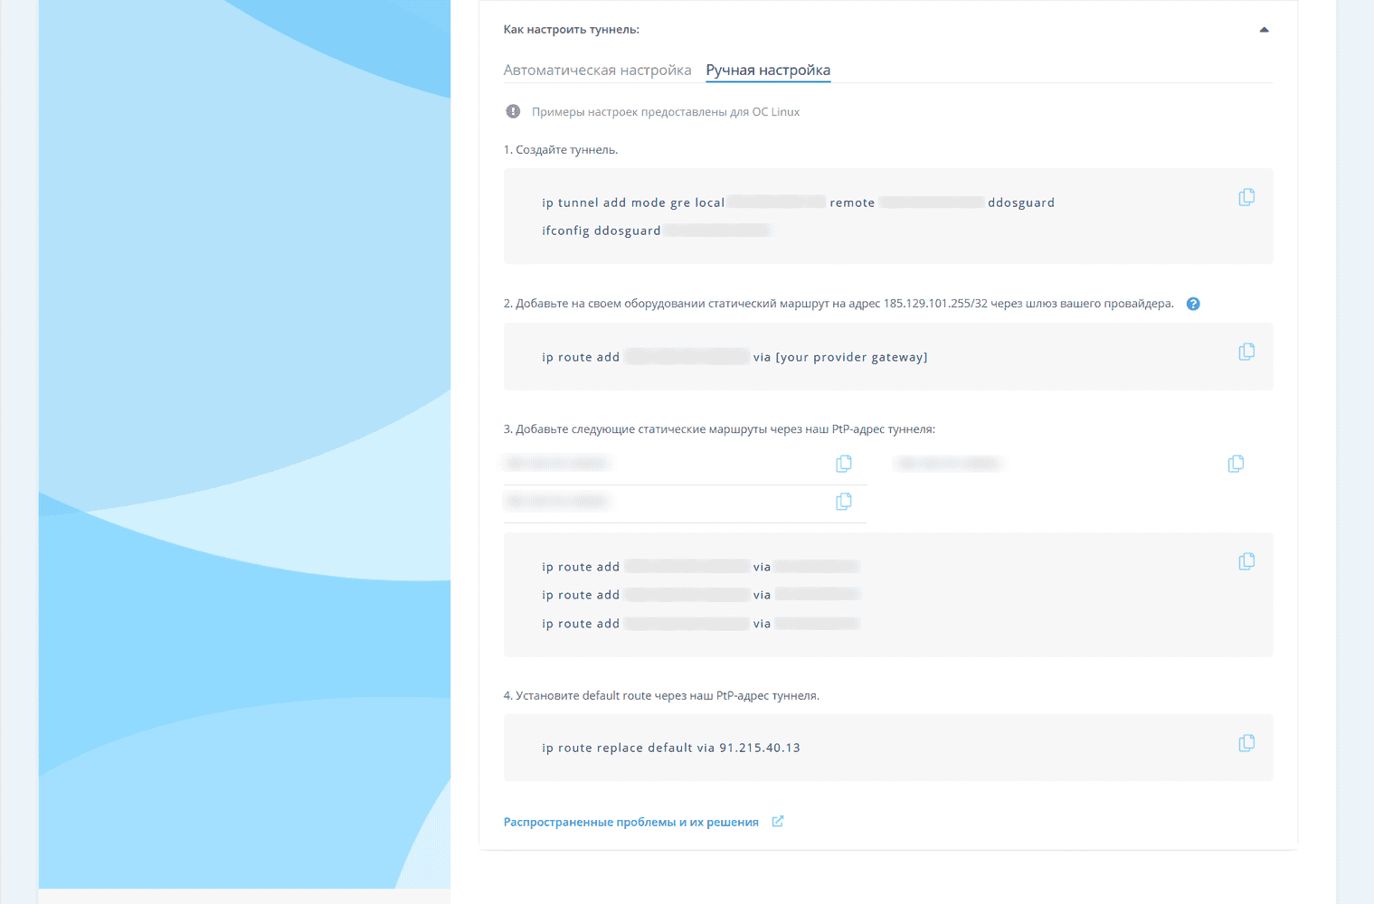
Task: Collapse the "Как настроить туннель" section
Action: (1264, 30)
